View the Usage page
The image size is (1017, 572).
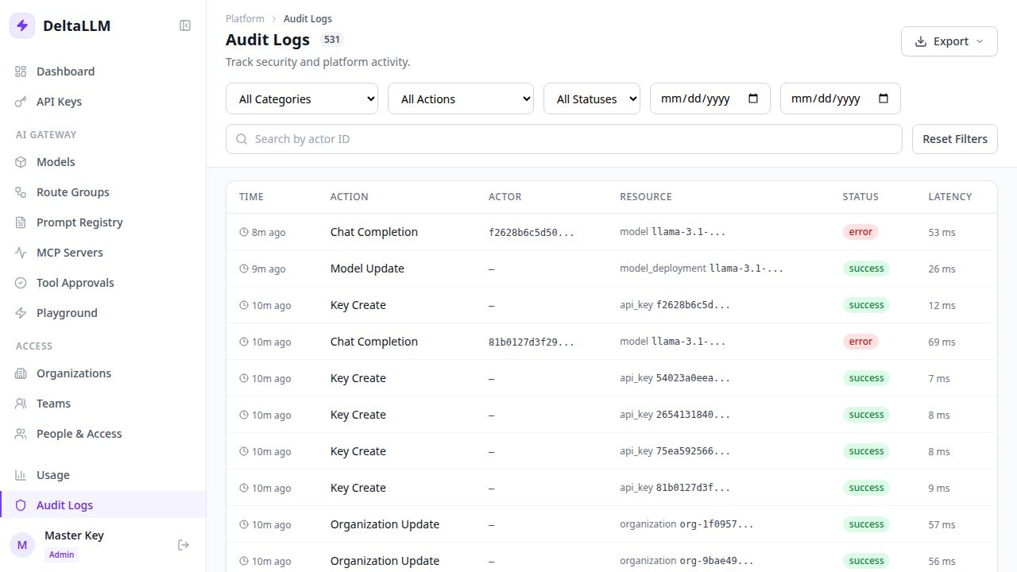click(103, 475)
